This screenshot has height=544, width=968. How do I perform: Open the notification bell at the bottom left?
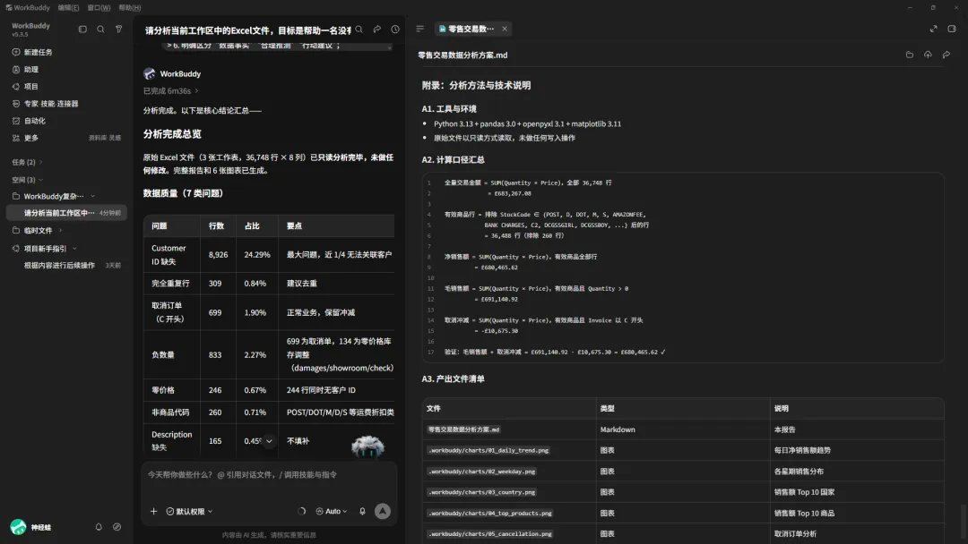tap(99, 527)
